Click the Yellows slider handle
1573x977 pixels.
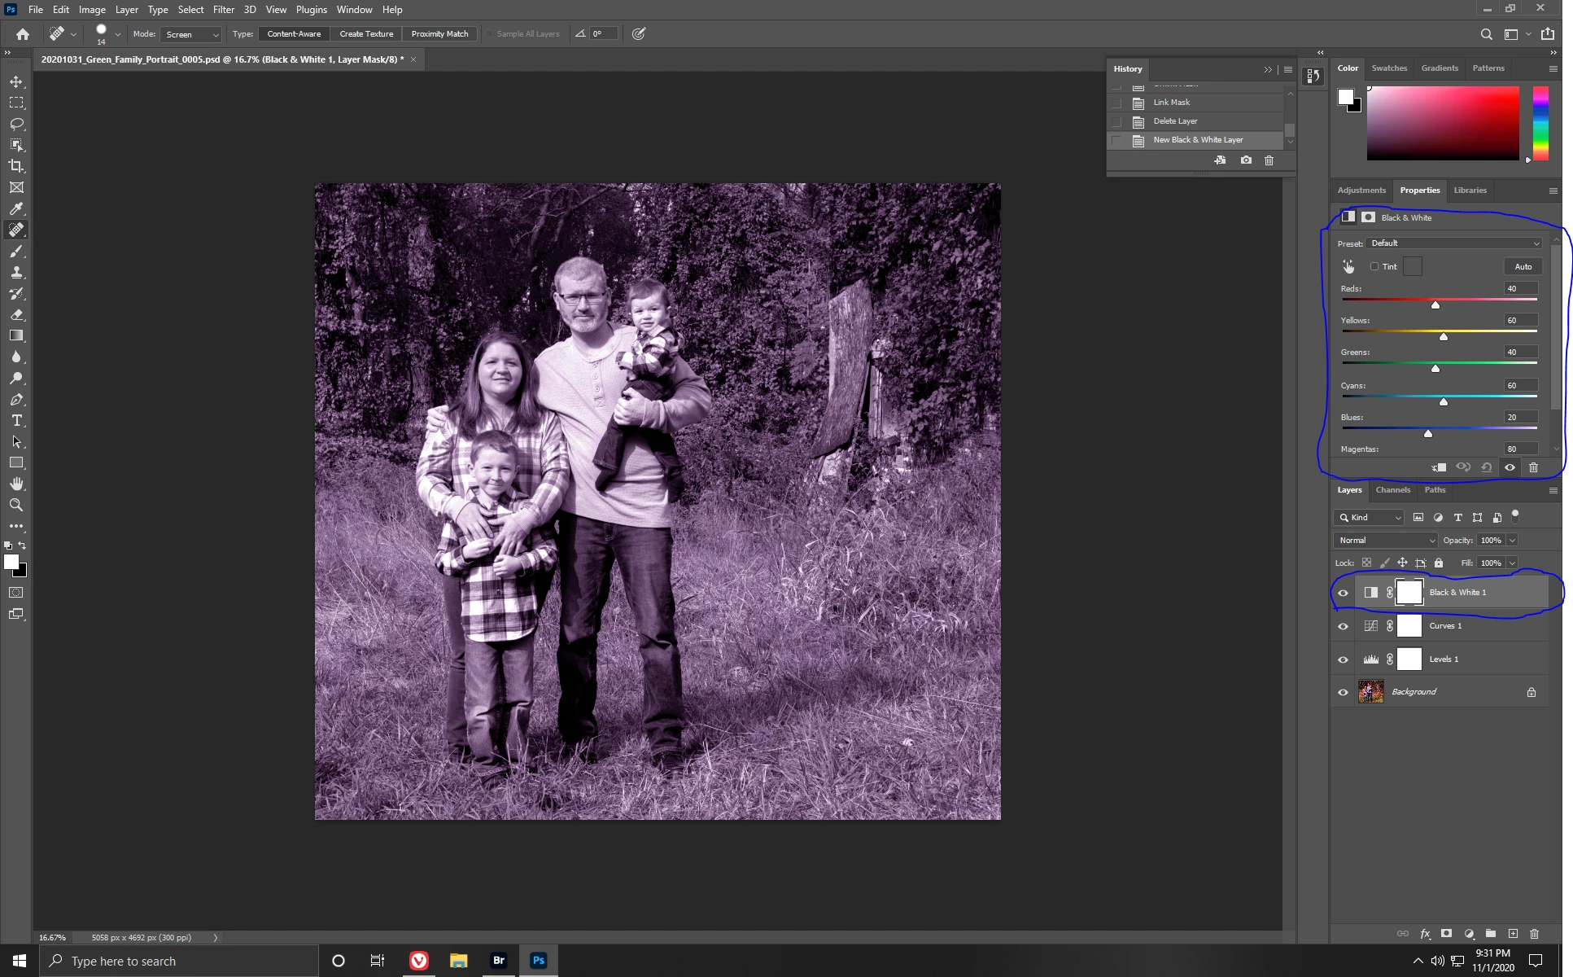1444,336
